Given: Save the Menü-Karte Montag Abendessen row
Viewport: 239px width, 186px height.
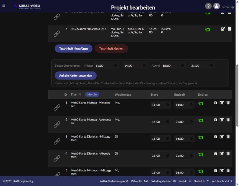Looking at the screenshot, I should (x=215, y=120).
